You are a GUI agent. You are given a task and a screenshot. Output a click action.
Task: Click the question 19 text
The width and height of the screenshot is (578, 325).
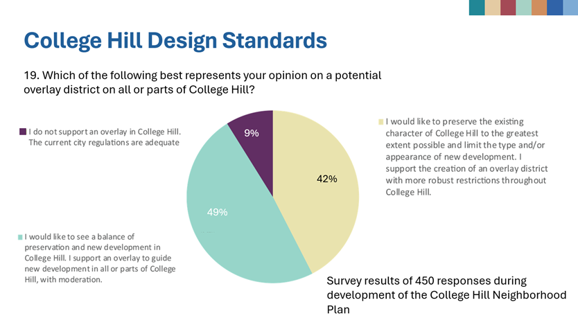(x=202, y=82)
